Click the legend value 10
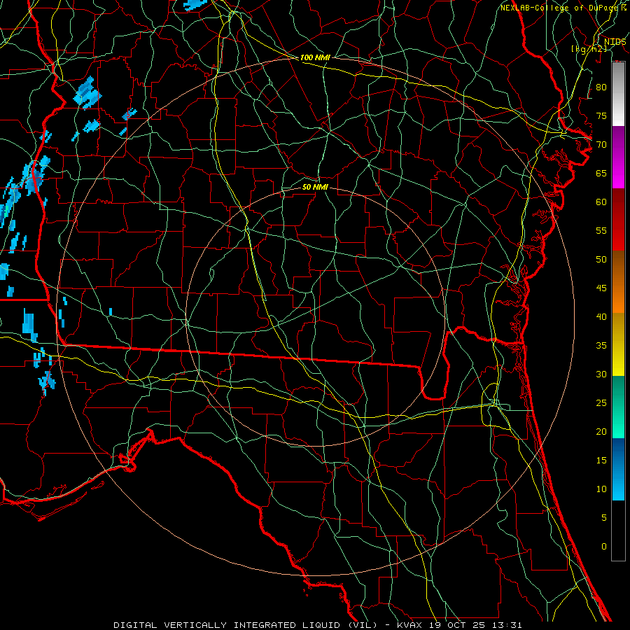 click(601, 489)
